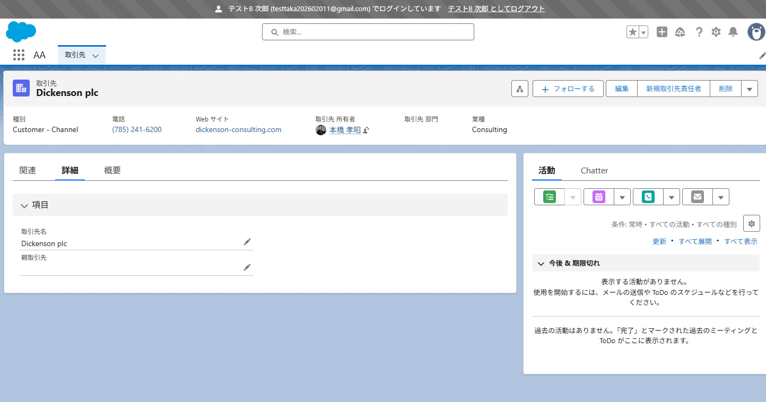The width and height of the screenshot is (766, 402).
Task: Open the Setup gear icon
Action: [x=716, y=32]
